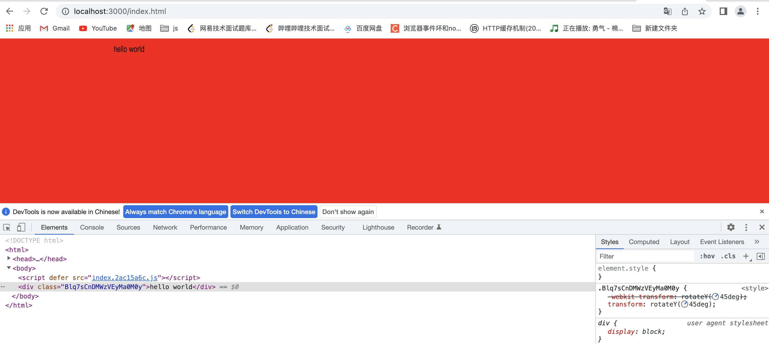Open the 新建文件夹 bookmarks folder

(655, 28)
